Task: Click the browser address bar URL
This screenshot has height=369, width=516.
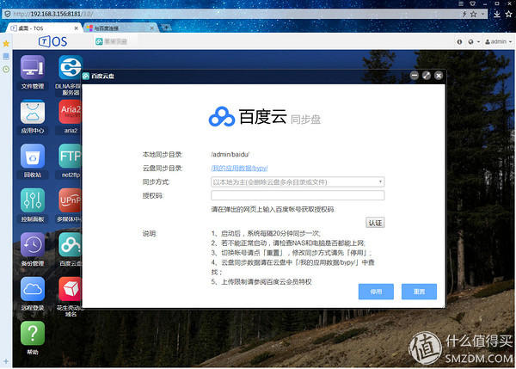Action: point(53,14)
